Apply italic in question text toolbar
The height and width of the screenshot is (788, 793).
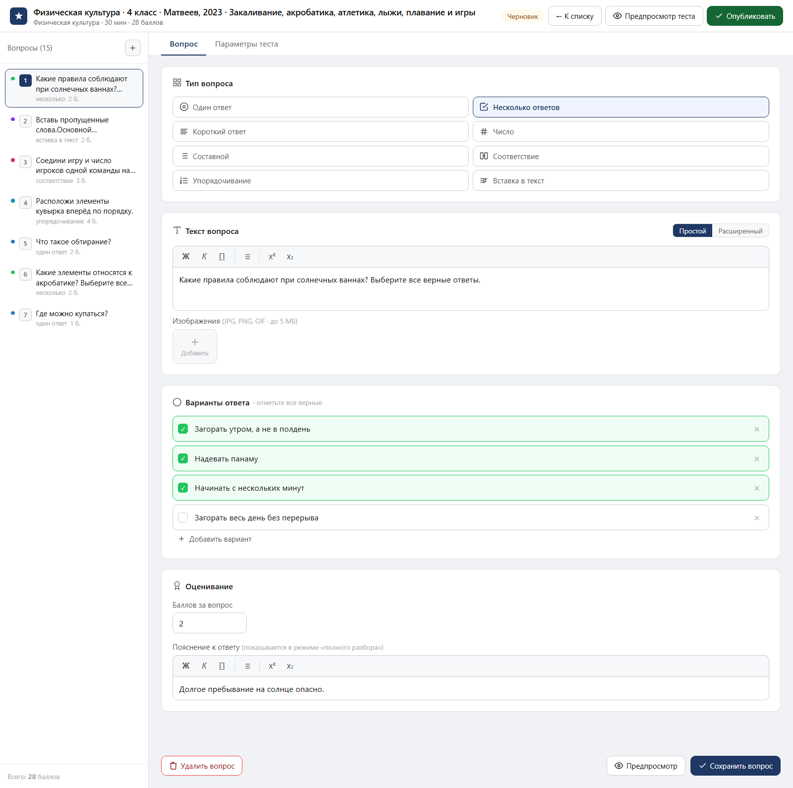coord(204,257)
